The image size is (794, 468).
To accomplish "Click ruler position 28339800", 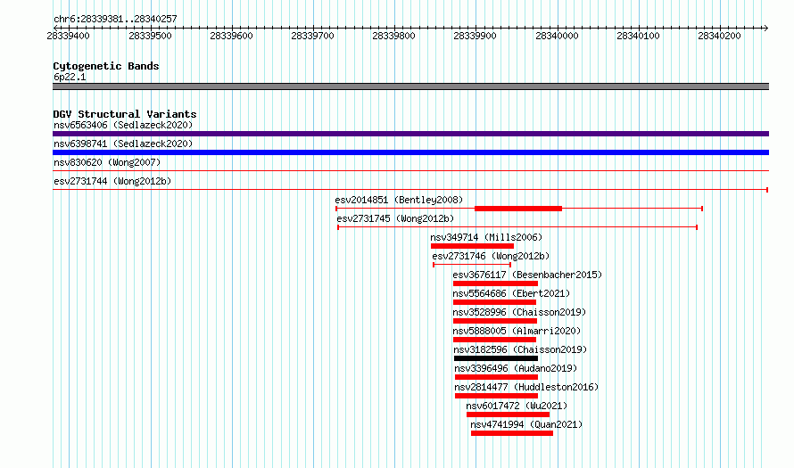I will [x=394, y=36].
